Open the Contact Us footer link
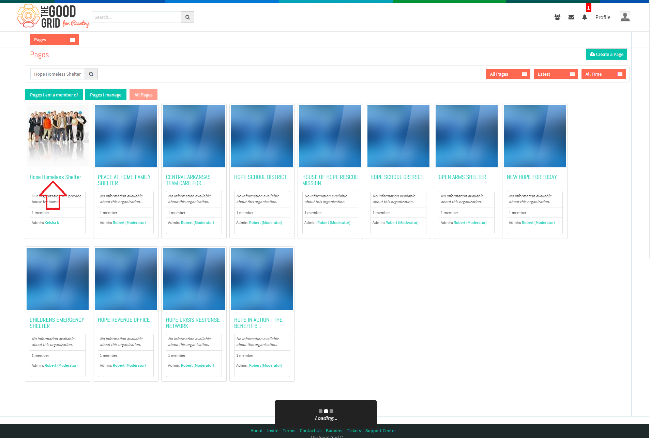The image size is (650, 438). click(x=311, y=431)
